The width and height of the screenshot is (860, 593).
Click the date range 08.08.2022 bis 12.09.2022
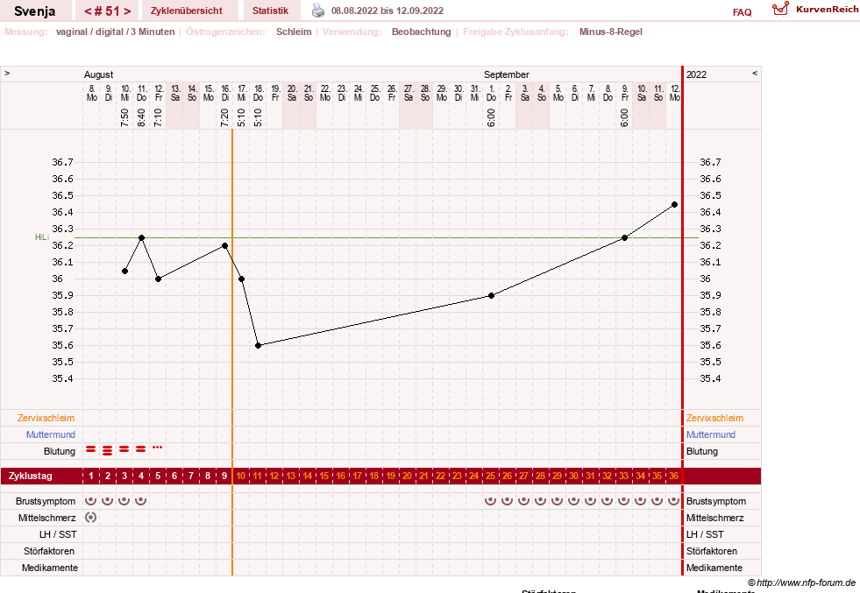coord(387,11)
